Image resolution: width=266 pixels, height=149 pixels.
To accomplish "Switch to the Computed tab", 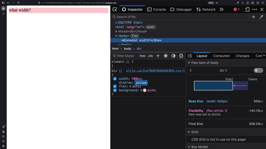I will (221, 56).
